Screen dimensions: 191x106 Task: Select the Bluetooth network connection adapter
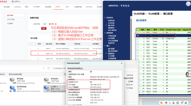(25, 89)
